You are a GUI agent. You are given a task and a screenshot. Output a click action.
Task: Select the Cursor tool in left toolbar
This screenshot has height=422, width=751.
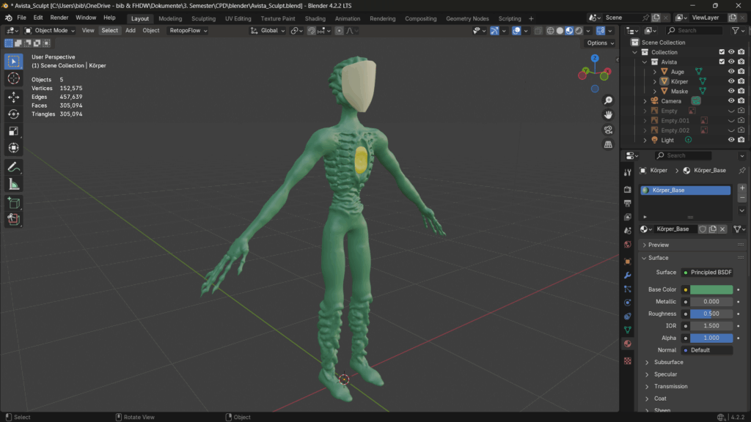(13, 78)
